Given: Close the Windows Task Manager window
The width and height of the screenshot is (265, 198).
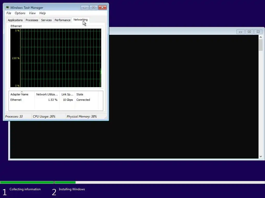Looking at the screenshot, I should pos(102,7).
